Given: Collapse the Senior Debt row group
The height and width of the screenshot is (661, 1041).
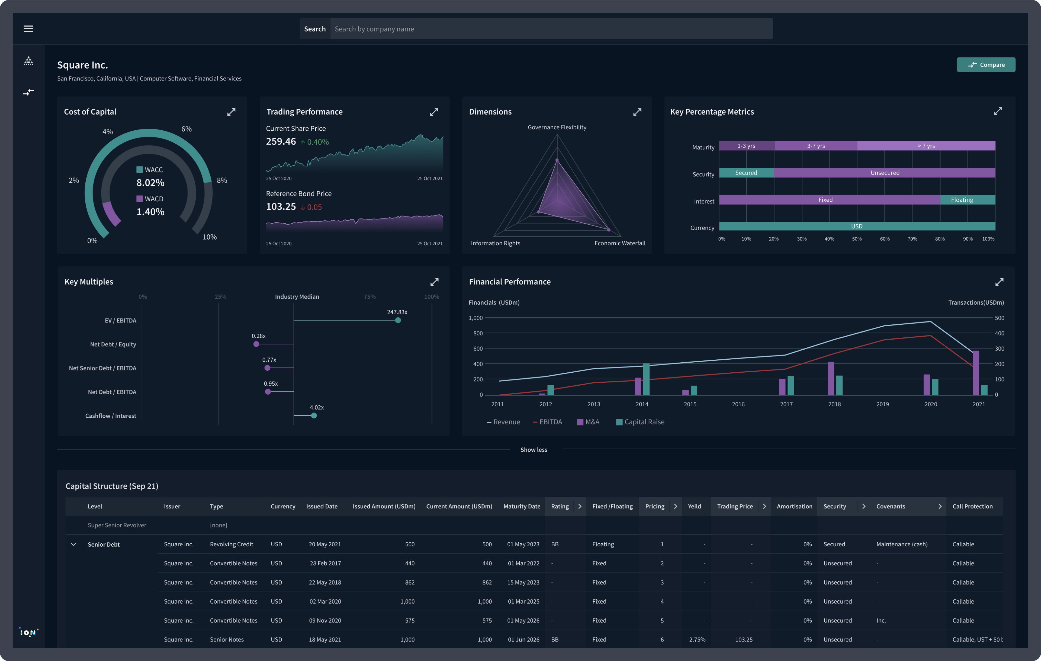Looking at the screenshot, I should coord(73,544).
